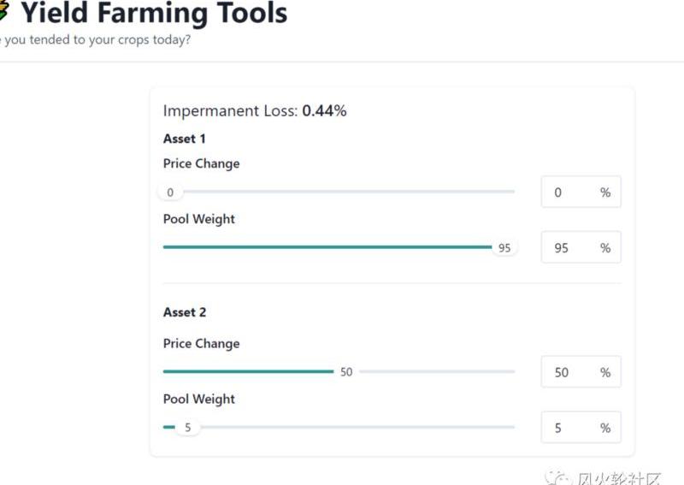
Task: Click the unfilled part of Asset 2 Price Change track
Action: (437, 371)
